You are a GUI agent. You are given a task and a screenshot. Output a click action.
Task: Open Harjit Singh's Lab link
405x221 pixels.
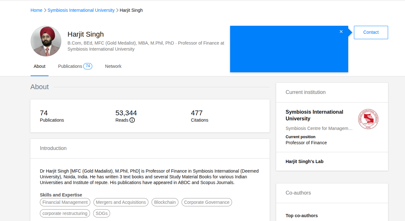304,161
